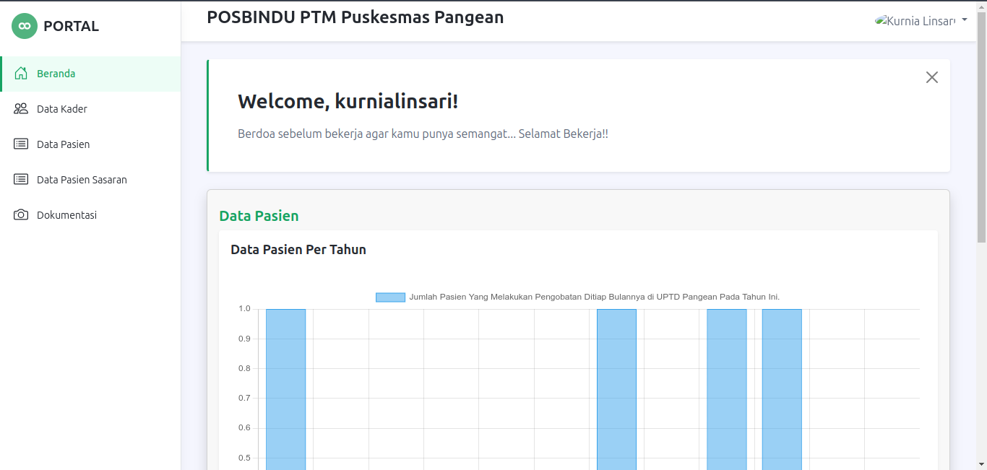The height and width of the screenshot is (470, 987).
Task: Open the Data Pasien Sasaran menu label
Action: coord(82,180)
